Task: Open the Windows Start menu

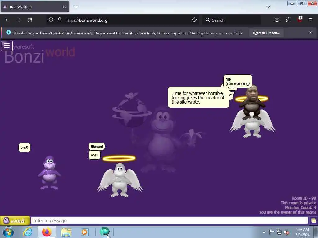Action: click(8, 232)
